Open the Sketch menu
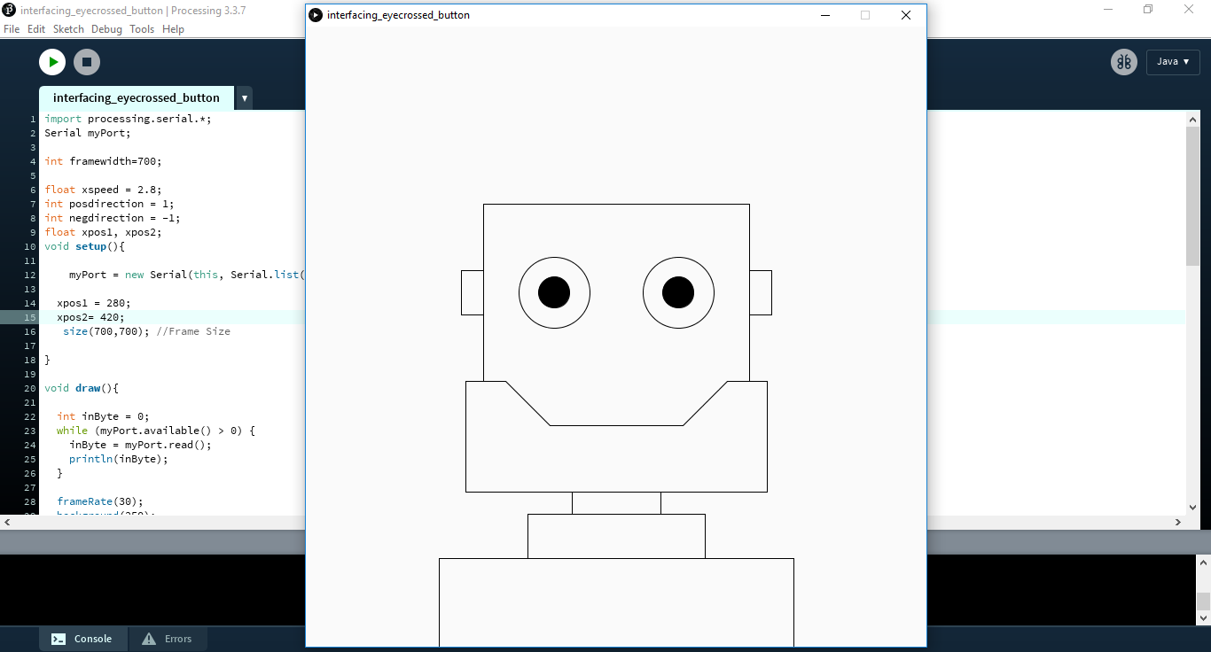The height and width of the screenshot is (652, 1211). tap(68, 29)
